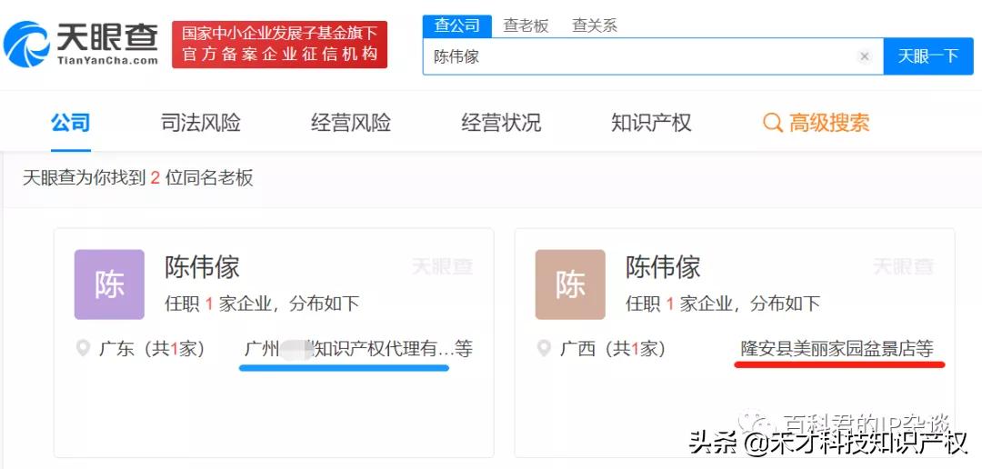Open the 高级搜索 magnifier icon
This screenshot has height=469, width=982.
[x=772, y=123]
